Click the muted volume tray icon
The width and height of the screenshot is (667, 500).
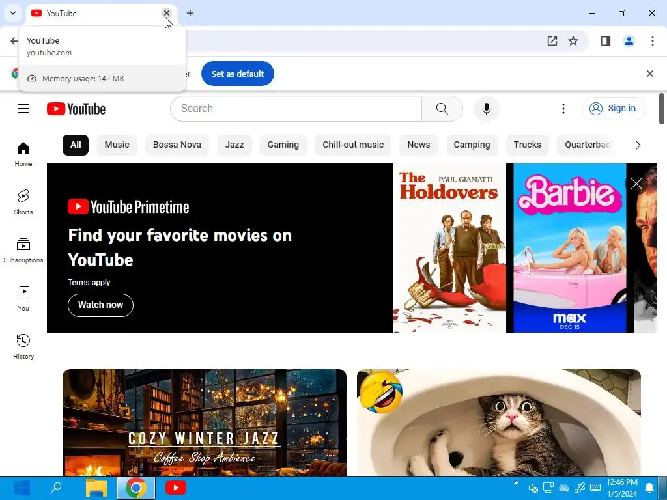533,488
